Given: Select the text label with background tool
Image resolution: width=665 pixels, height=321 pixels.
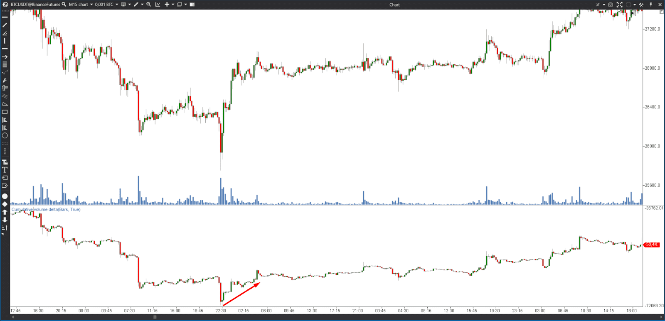Looking at the screenshot, I should 5,162.
